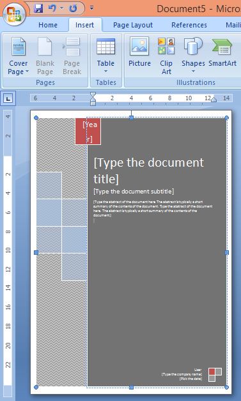Click the Pick the date placeholder
The height and width of the screenshot is (401, 241).
190,379
